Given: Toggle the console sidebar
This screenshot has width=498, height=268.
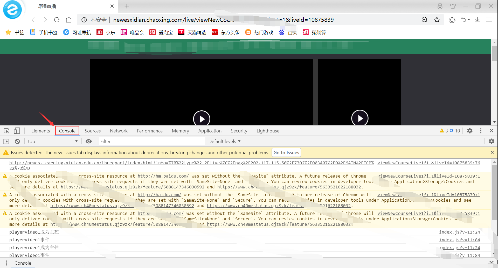Looking at the screenshot, I should pyautogui.click(x=6, y=142).
